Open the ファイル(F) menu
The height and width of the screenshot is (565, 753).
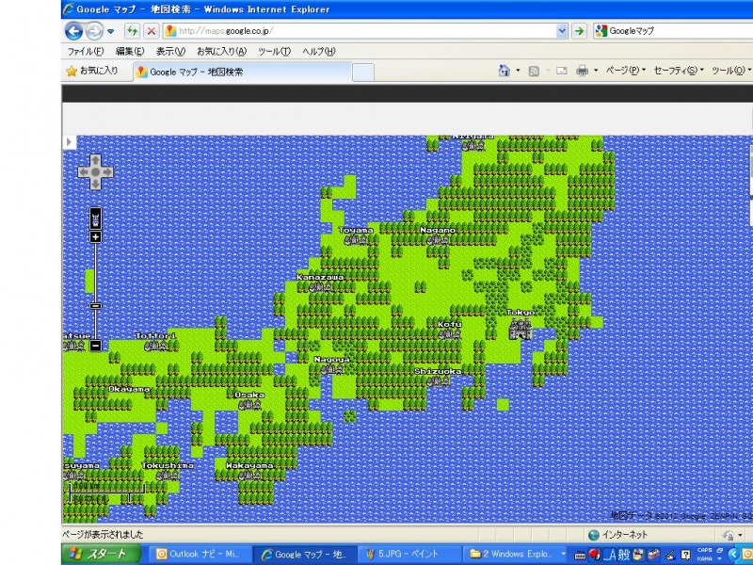click(x=85, y=52)
